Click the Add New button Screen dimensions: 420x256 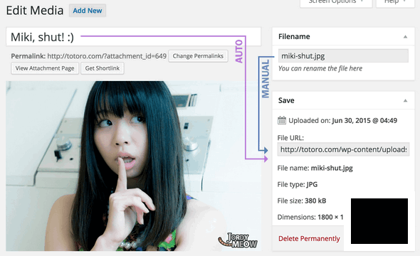pyautogui.click(x=88, y=11)
